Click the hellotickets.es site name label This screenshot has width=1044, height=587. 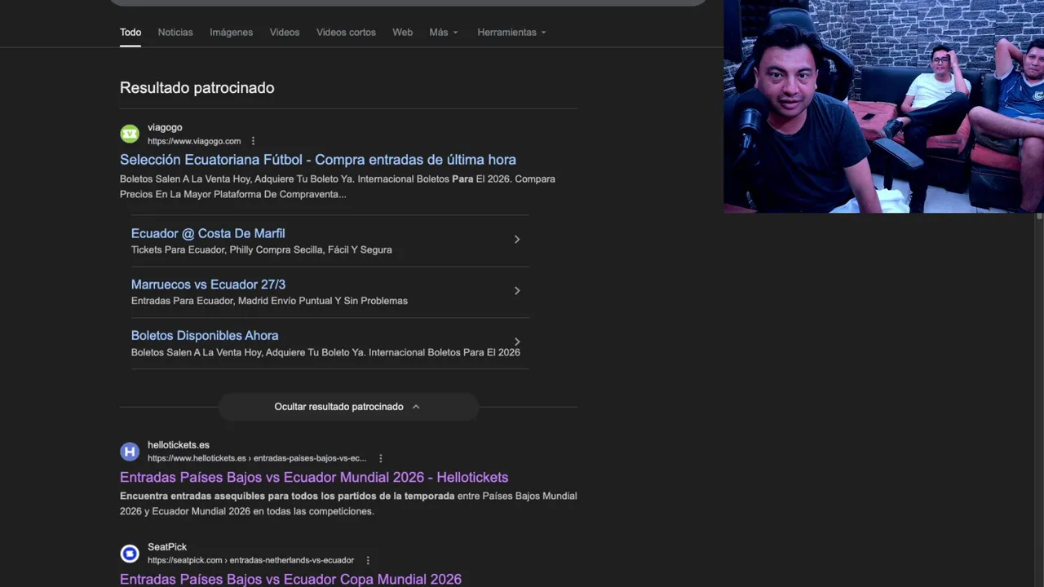[x=179, y=445]
